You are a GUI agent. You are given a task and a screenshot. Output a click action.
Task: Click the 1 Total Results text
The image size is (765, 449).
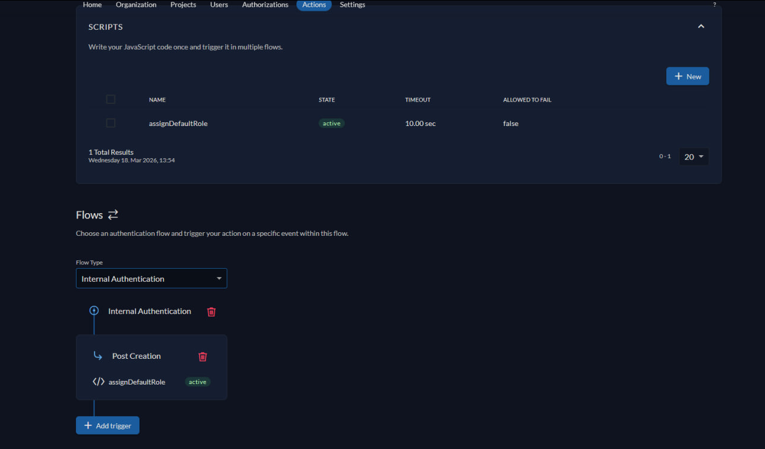pos(111,152)
